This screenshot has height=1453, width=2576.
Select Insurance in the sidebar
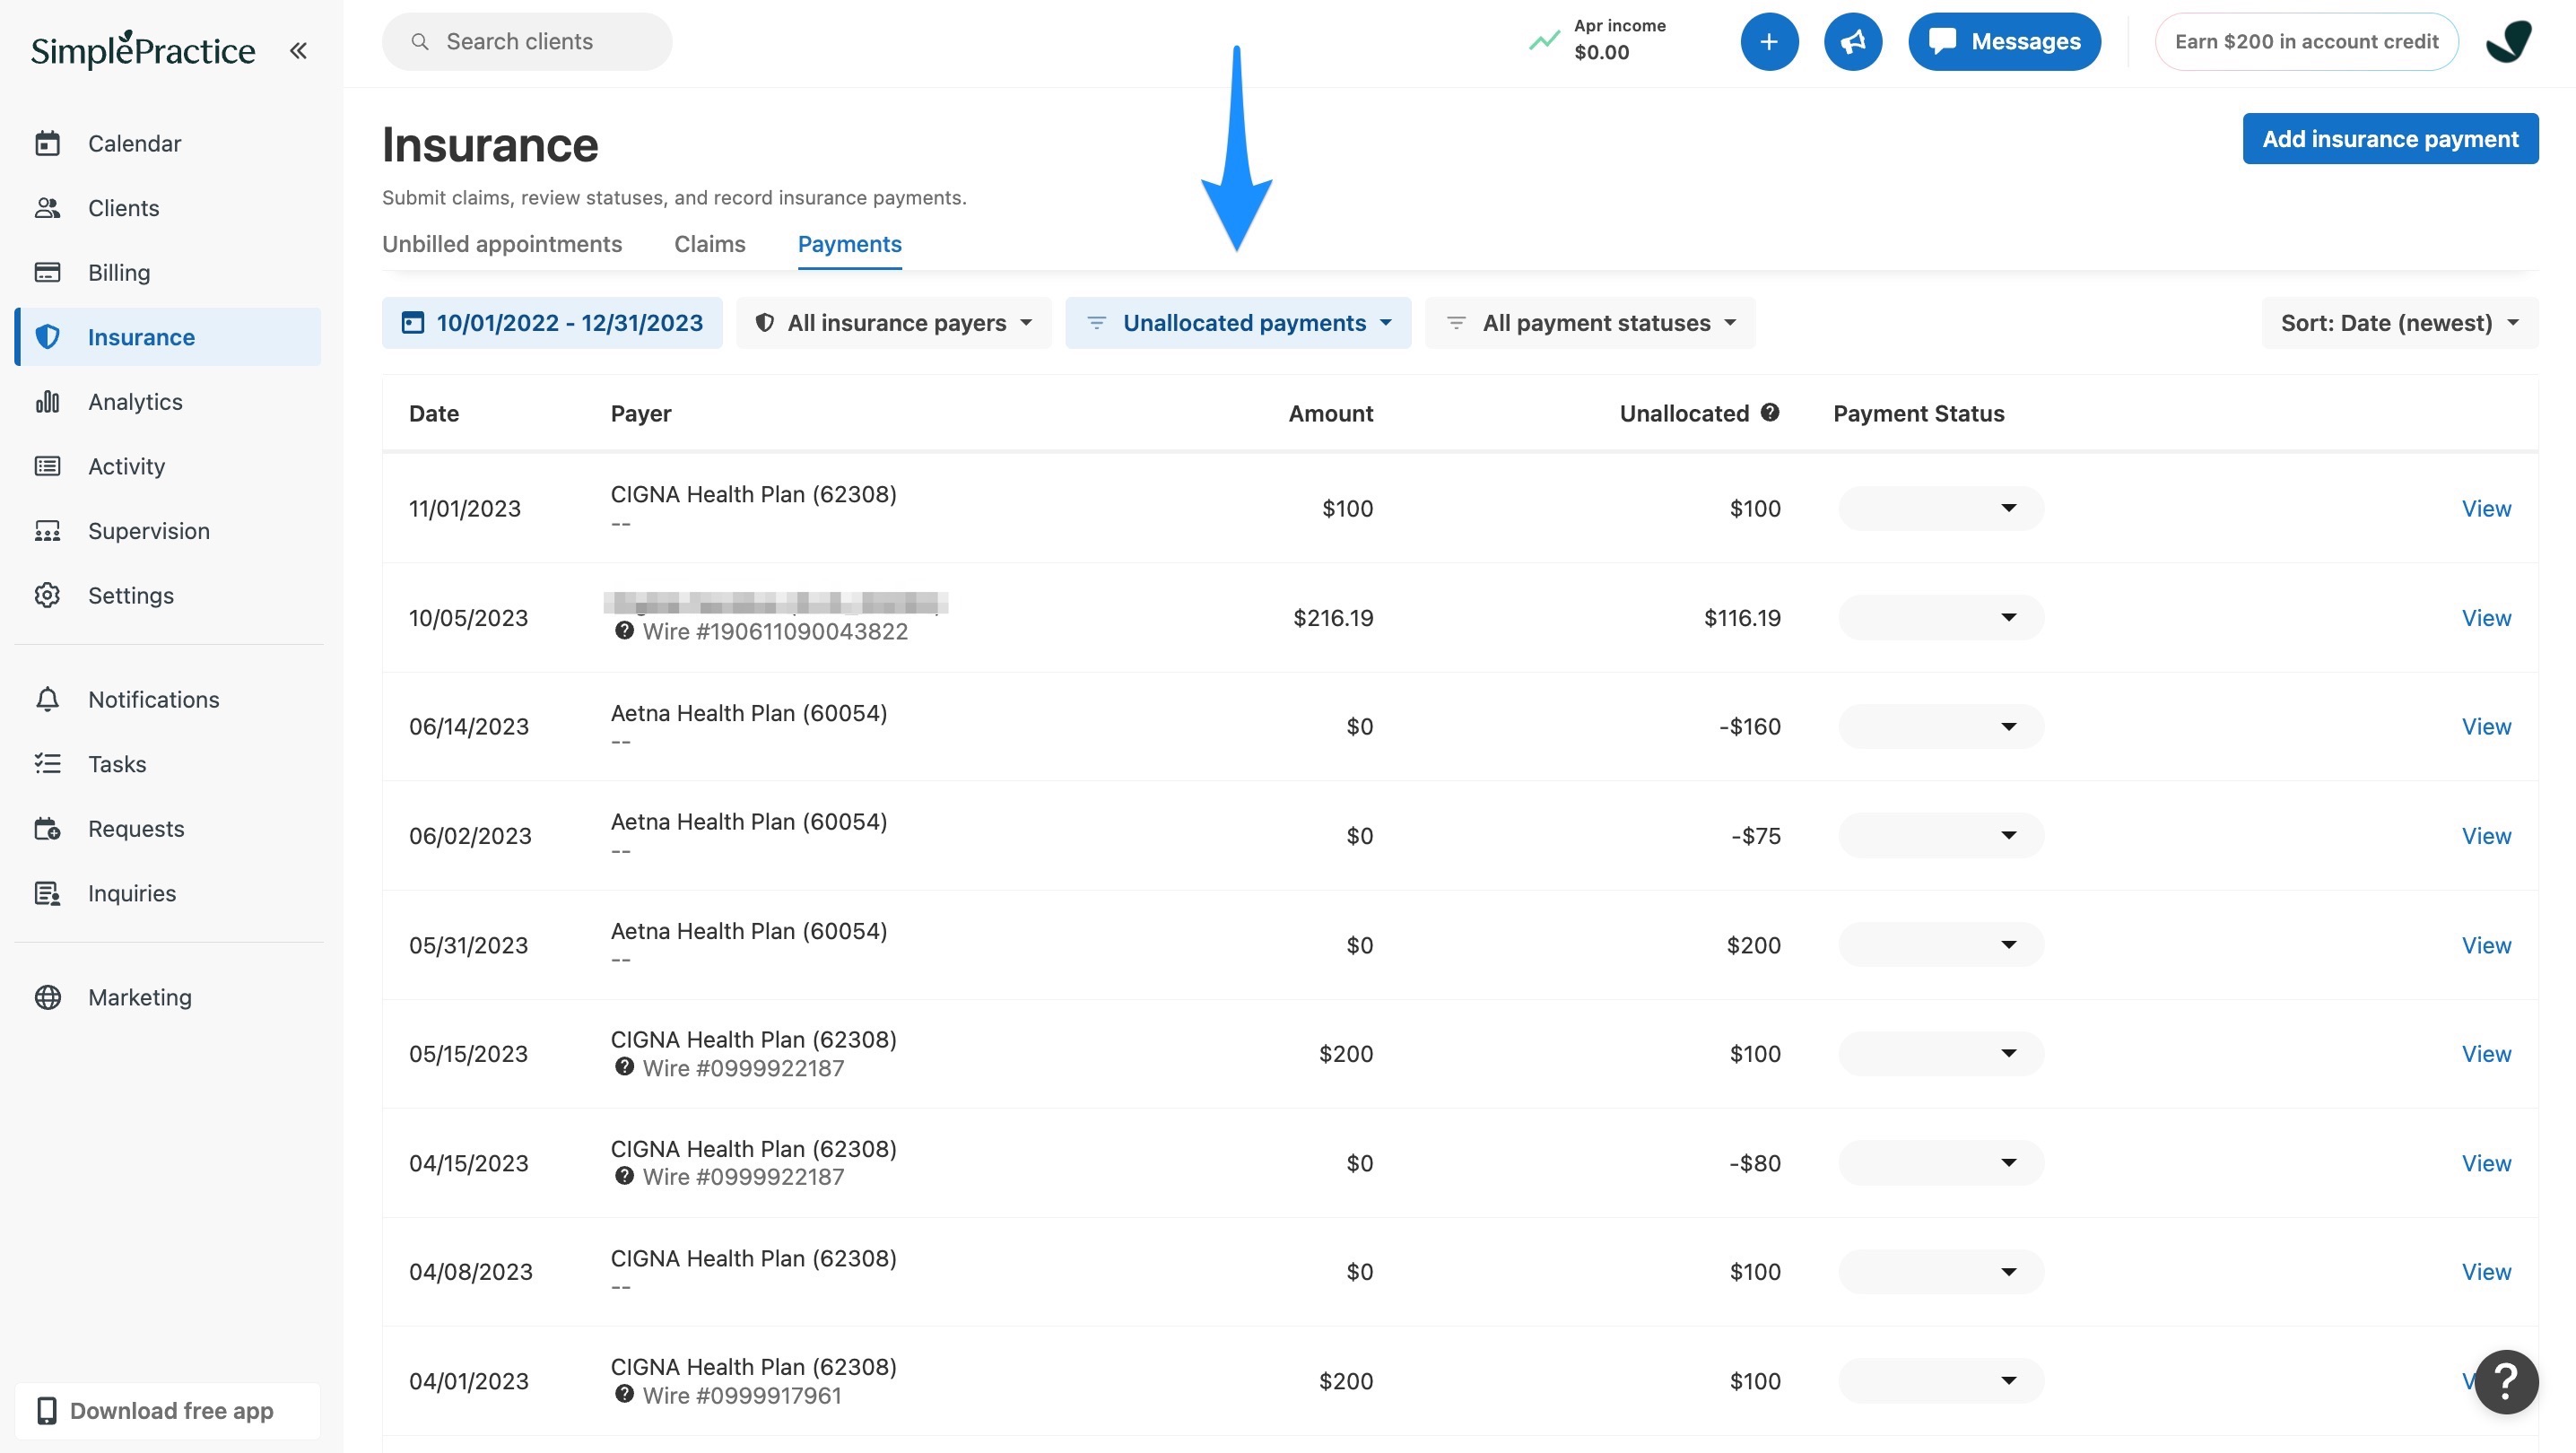coord(168,337)
